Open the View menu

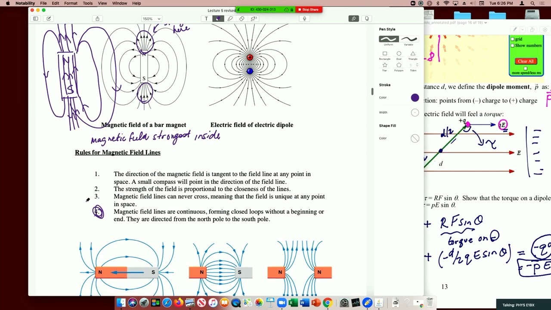[x=102, y=3]
